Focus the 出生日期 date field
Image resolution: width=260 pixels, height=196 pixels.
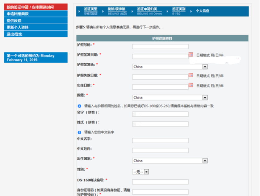tap(160, 87)
